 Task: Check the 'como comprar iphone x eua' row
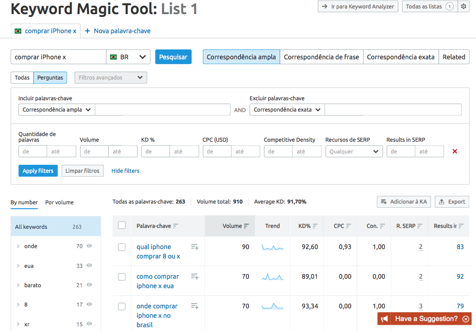tap(122, 277)
